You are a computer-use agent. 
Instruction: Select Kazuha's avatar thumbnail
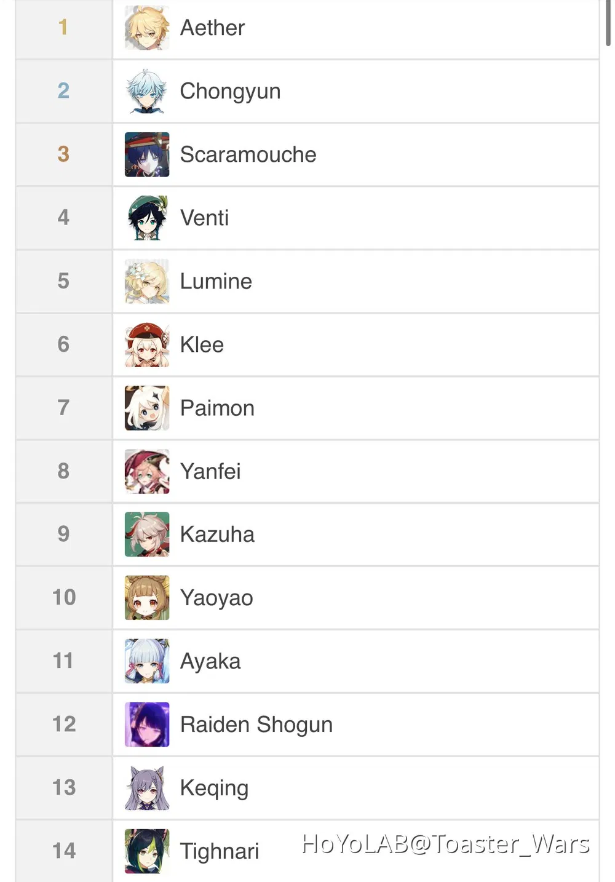[147, 534]
